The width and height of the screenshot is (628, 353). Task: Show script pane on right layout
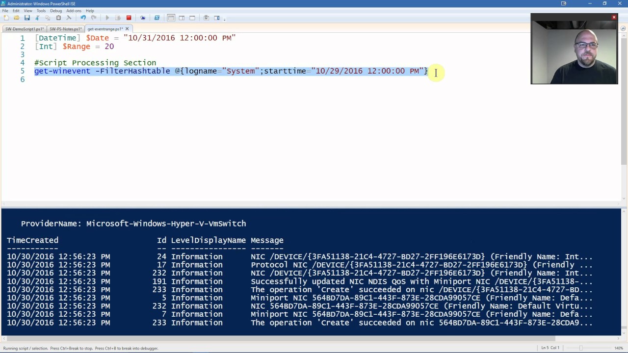pyautogui.click(x=182, y=18)
